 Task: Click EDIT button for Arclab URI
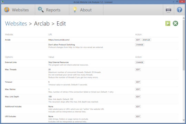138,40
